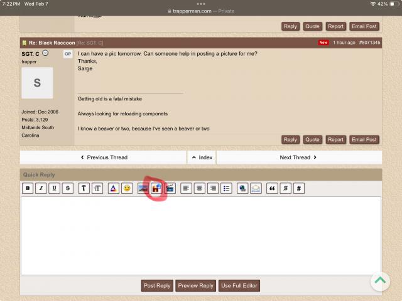The image size is (402, 301).
Task: Switch to Use Full Editor
Action: tap(239, 285)
